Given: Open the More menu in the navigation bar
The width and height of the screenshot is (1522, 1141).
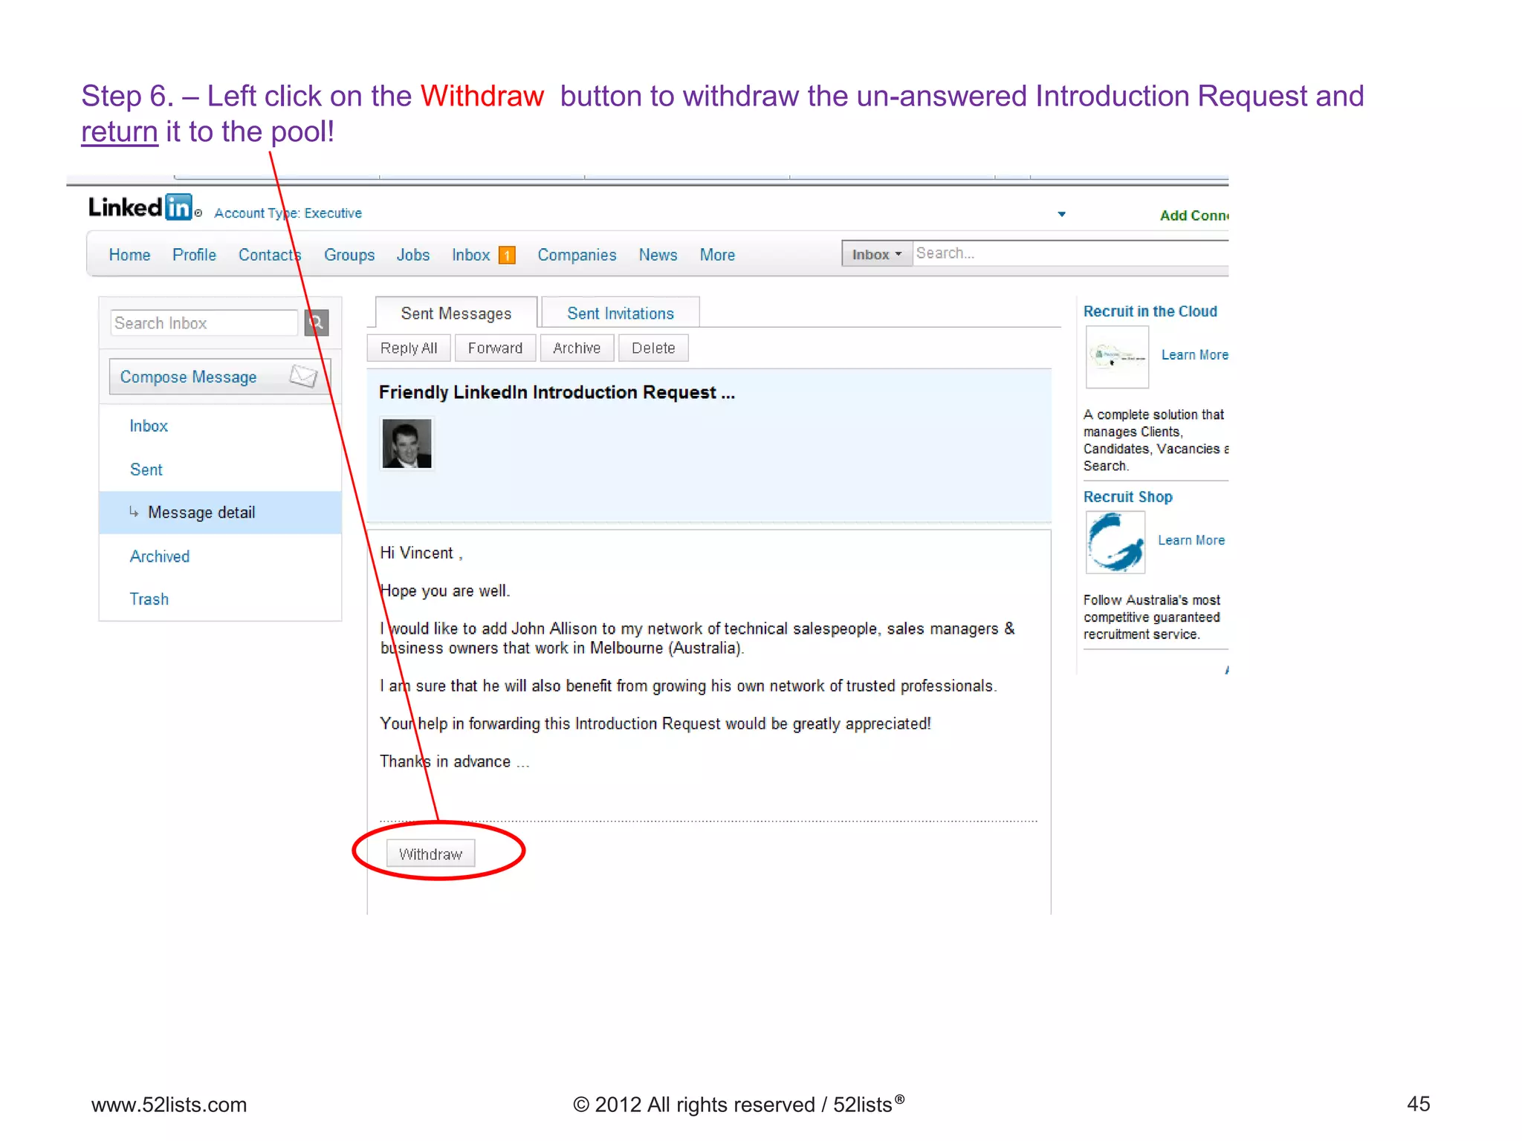Looking at the screenshot, I should [716, 255].
